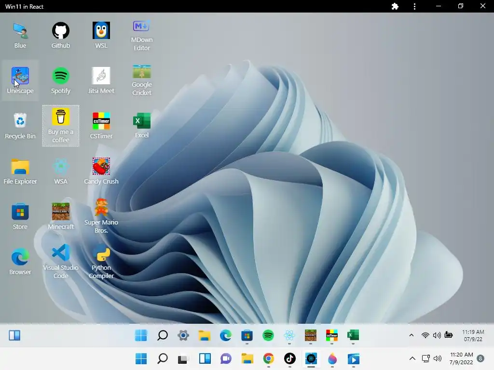Click the outer Windows Start button
494x370 pixels.
click(141, 358)
